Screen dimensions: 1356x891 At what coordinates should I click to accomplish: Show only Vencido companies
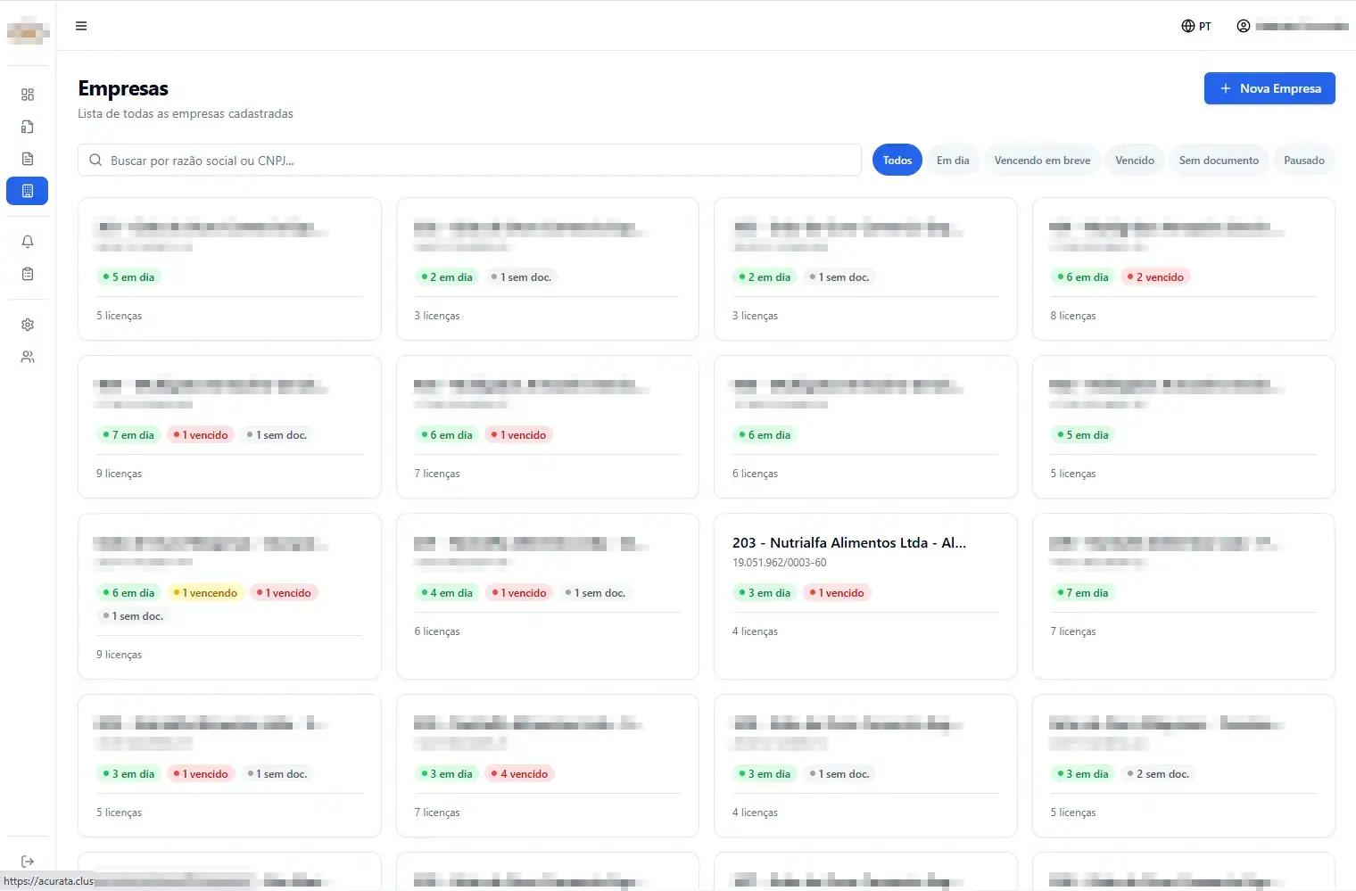[x=1135, y=161]
